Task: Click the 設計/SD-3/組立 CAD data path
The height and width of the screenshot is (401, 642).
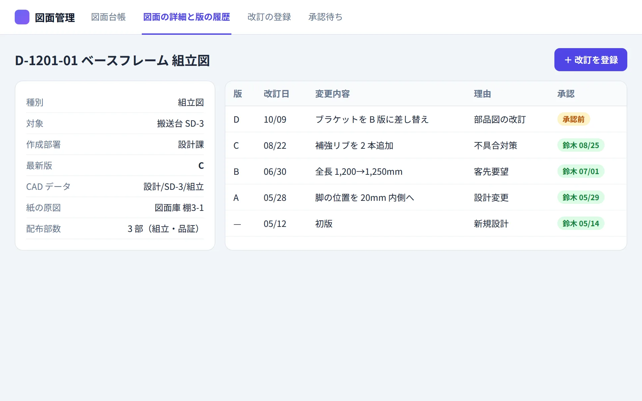Action: click(x=174, y=187)
